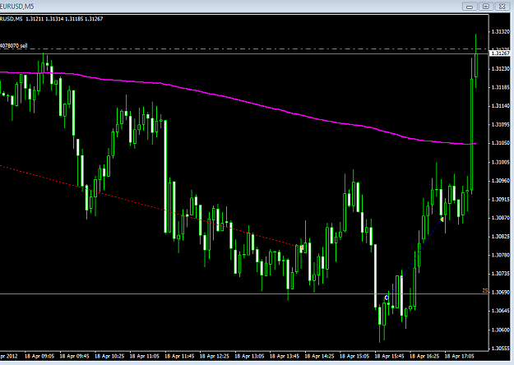Click time axis label 18 Apr 14:25
514x365 pixels.
320,356
